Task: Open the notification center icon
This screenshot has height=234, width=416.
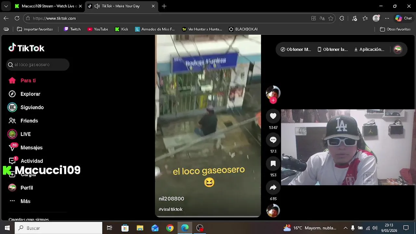Action: tap(406, 228)
